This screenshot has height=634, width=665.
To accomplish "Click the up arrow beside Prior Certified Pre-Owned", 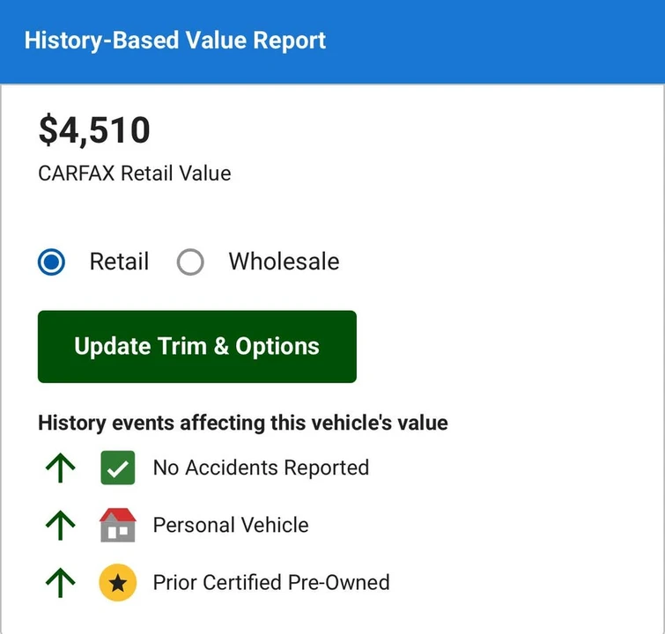I will pyautogui.click(x=60, y=583).
